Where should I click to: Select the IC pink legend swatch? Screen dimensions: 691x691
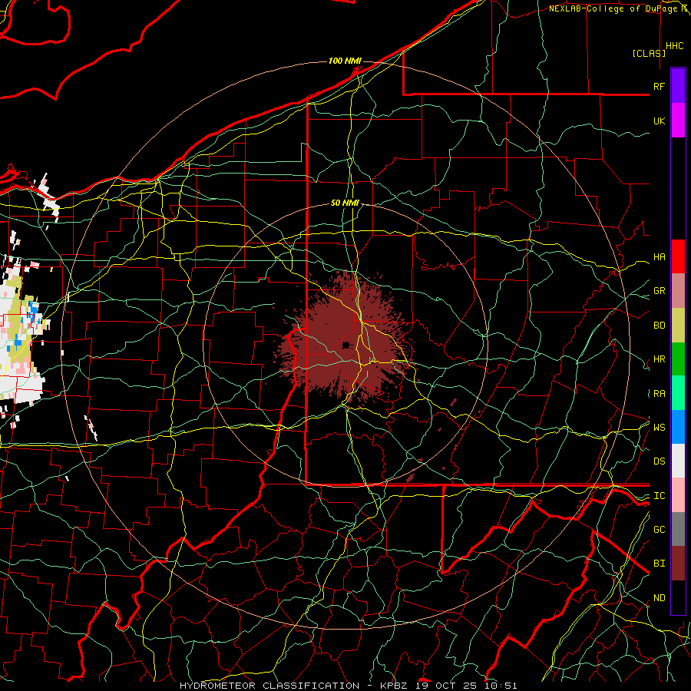pos(678,495)
